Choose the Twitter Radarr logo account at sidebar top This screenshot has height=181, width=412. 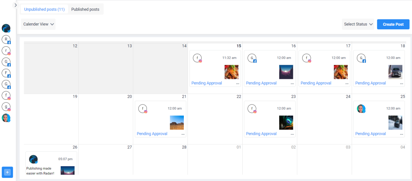(6, 28)
